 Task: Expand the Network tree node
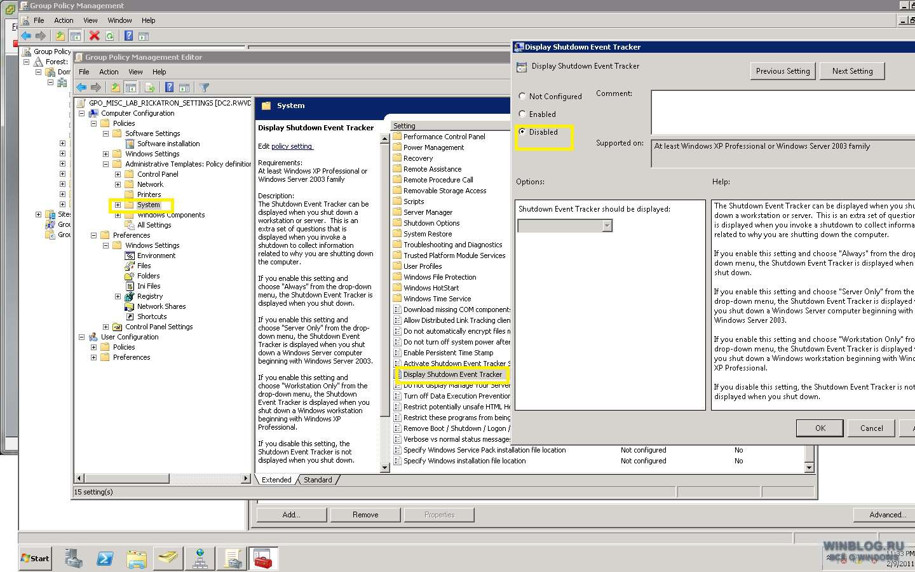[x=118, y=184]
